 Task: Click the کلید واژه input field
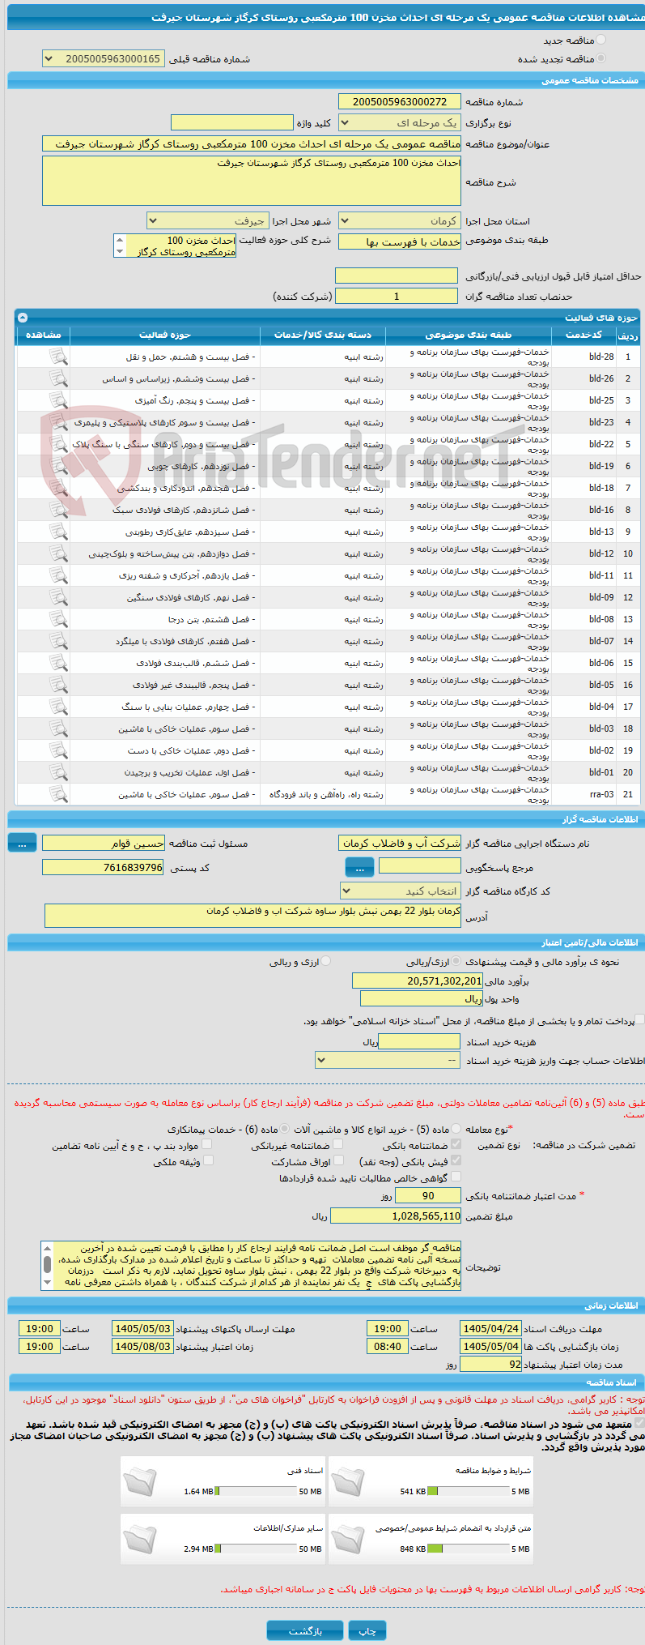click(x=232, y=122)
